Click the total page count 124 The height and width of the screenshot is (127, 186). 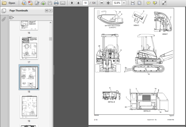(94, 3)
